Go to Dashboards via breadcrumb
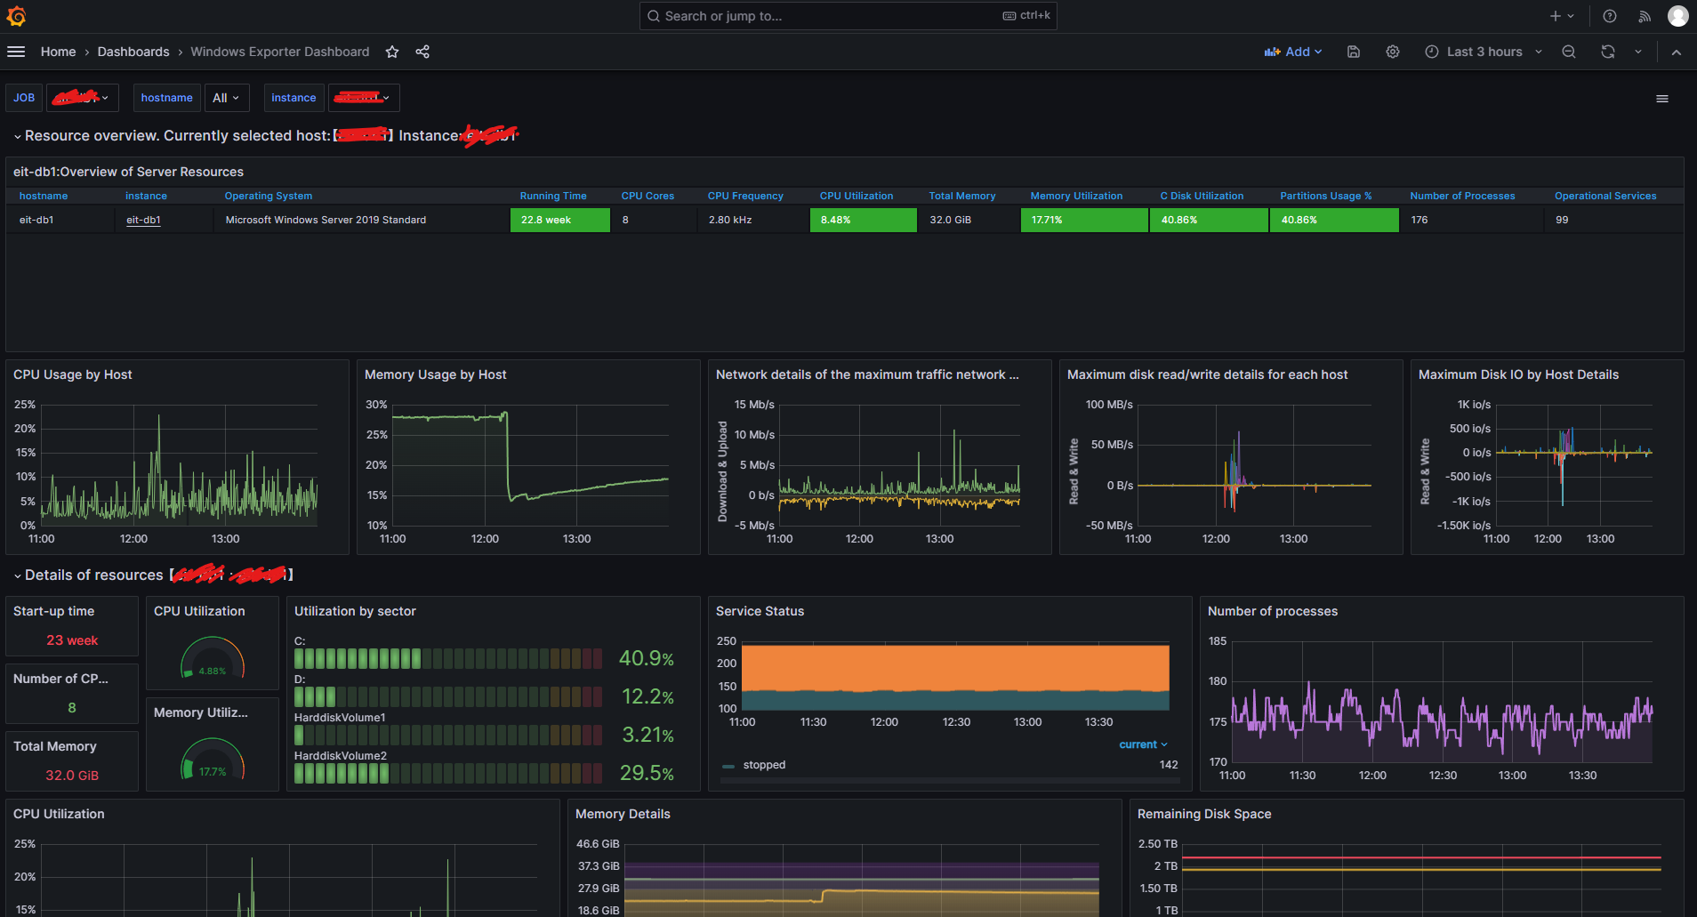 coord(133,52)
